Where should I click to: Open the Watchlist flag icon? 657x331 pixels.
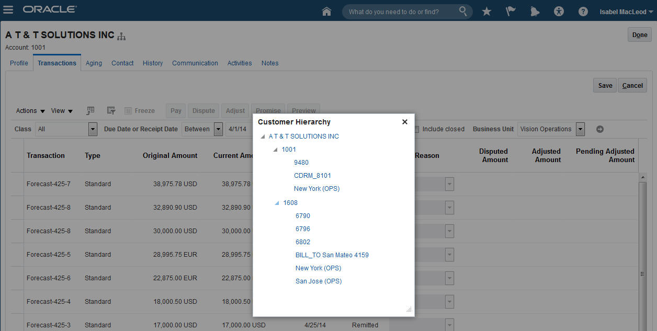click(x=511, y=12)
